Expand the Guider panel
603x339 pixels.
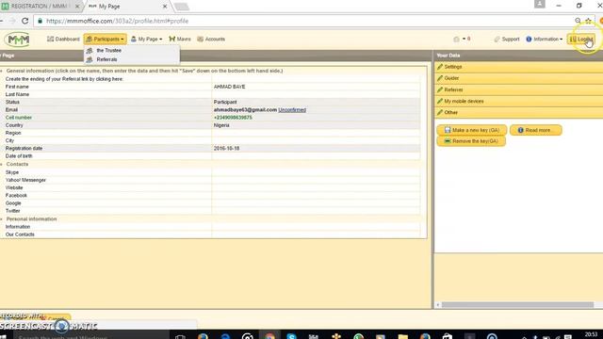519,78
